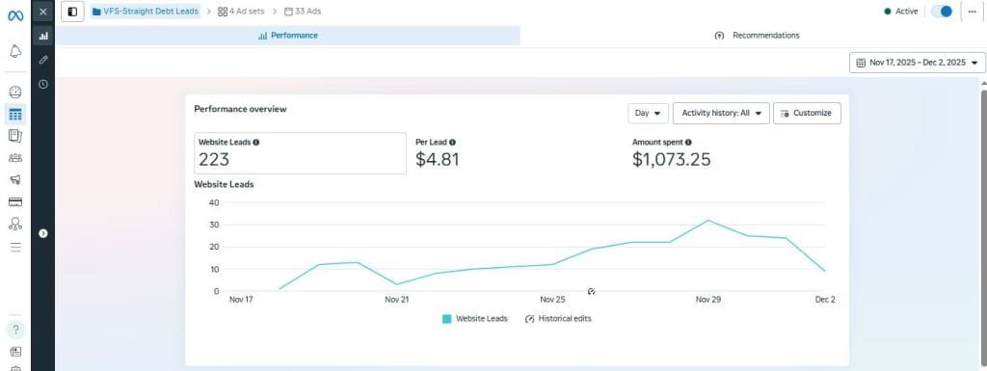Click the Dec 2 axis label
The height and width of the screenshot is (371, 987).
(825, 300)
